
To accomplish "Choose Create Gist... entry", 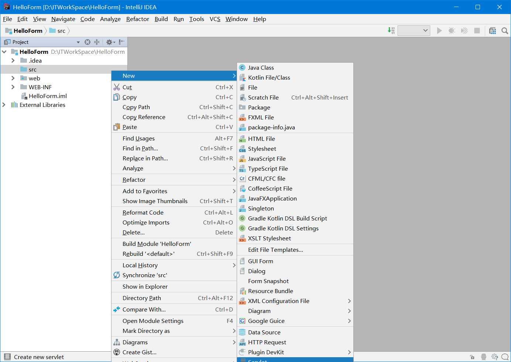I will (x=174, y=352).
